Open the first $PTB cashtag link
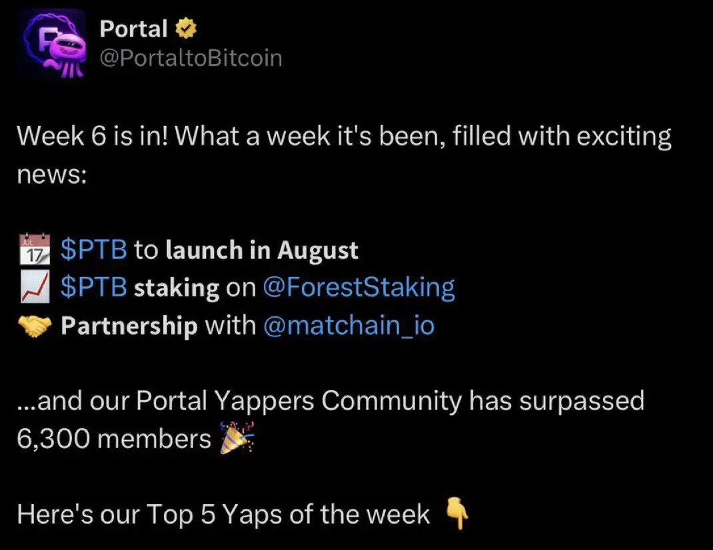Image resolution: width=713 pixels, height=550 pixels. tap(94, 250)
